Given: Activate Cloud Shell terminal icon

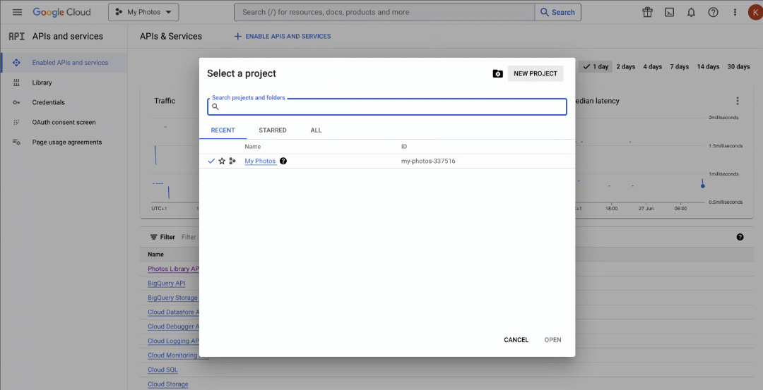Looking at the screenshot, I should point(669,12).
